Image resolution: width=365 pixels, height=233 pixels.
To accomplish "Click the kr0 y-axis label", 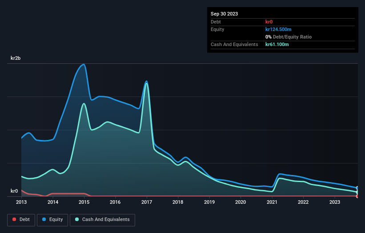I will pyautogui.click(x=14, y=191).
